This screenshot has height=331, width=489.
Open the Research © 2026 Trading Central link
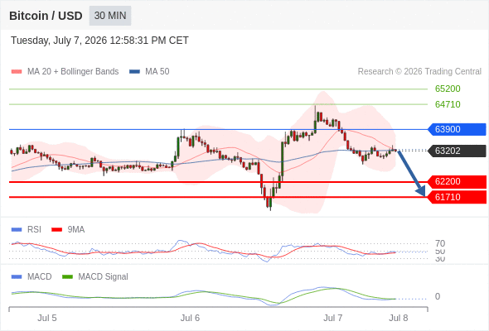(x=419, y=72)
